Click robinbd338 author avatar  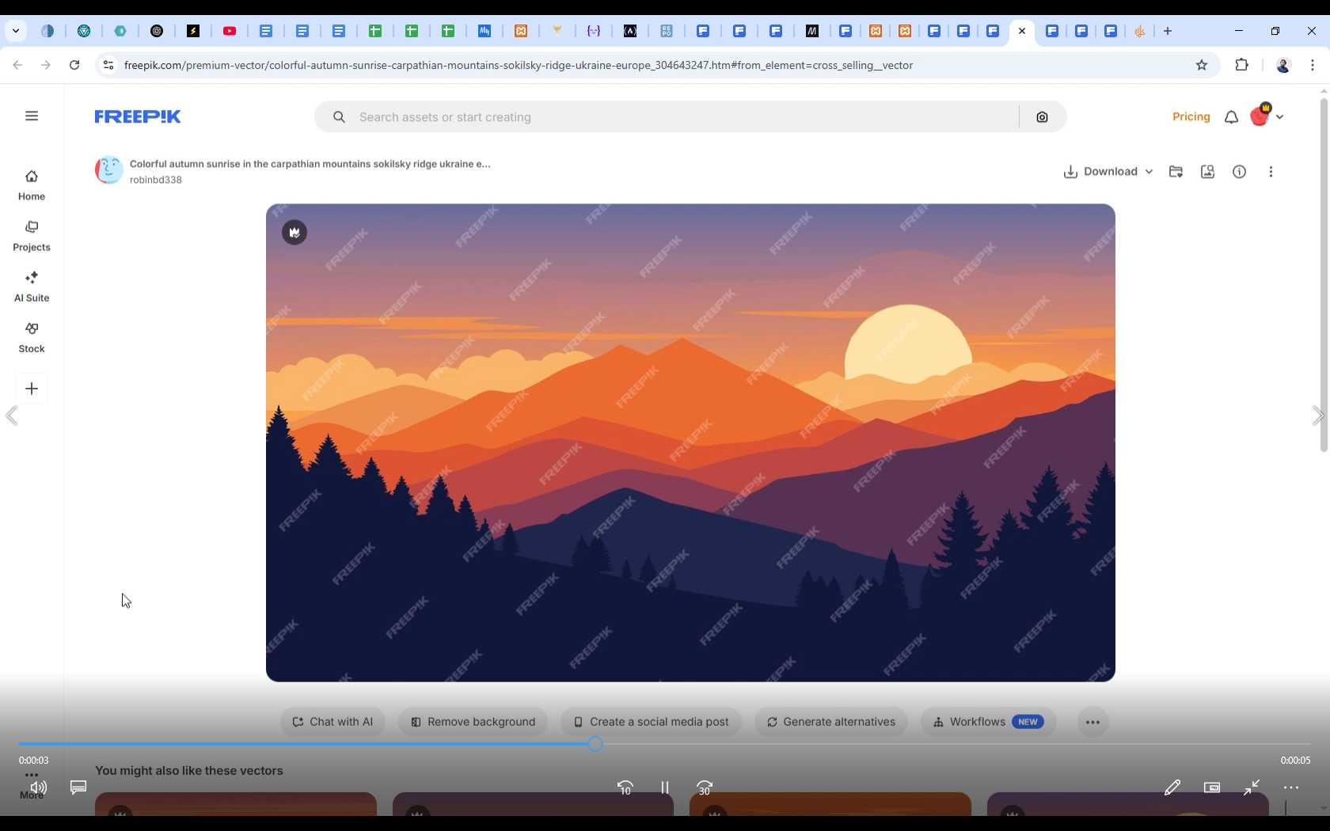click(109, 170)
